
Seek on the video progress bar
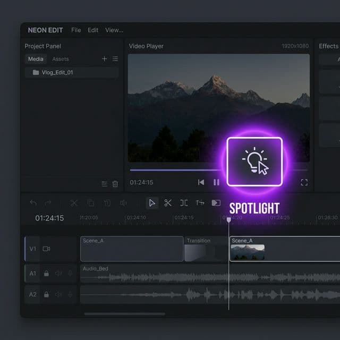coord(218,170)
